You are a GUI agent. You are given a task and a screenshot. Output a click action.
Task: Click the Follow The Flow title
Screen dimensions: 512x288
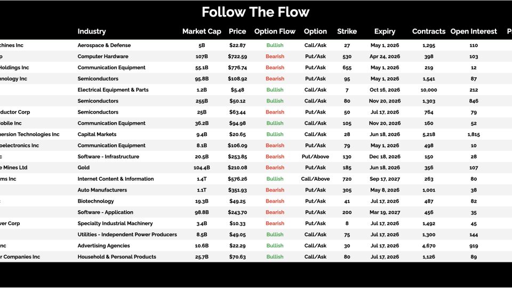point(255,12)
